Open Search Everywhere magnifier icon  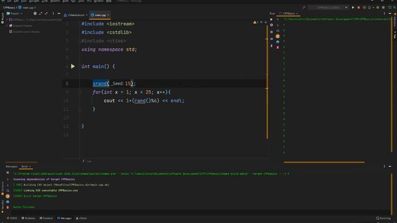pos(395,7)
